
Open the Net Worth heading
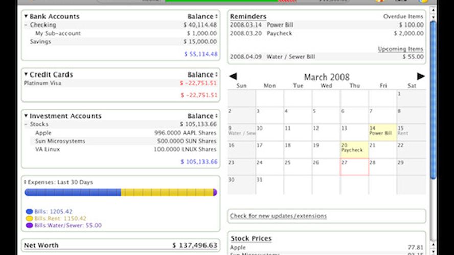pos(41,245)
